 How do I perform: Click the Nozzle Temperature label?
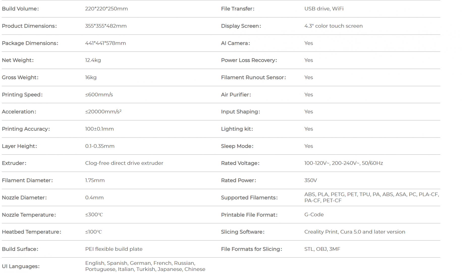[x=29, y=215]
